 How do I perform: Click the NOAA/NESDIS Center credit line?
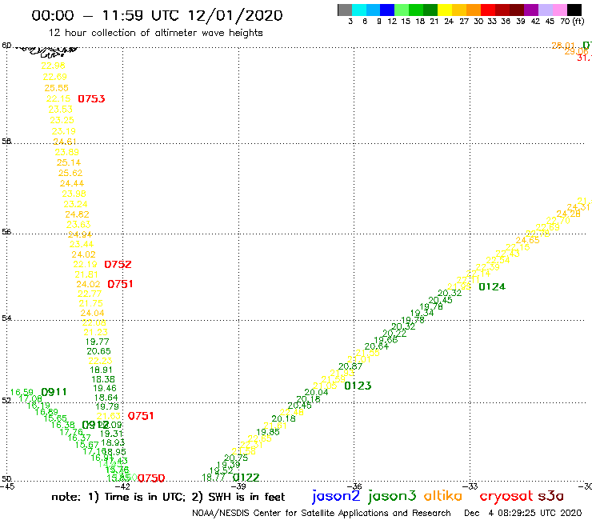pos(322,514)
